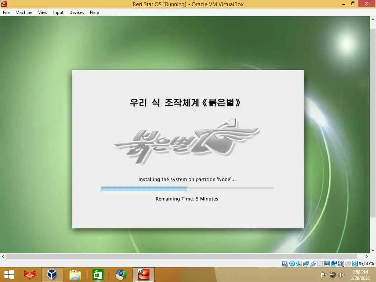Click the VirtualBox window title icon

tap(4, 4)
